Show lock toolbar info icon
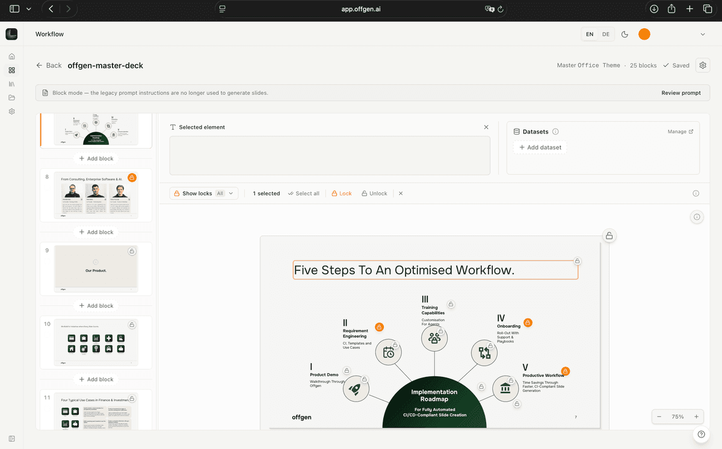 696,194
